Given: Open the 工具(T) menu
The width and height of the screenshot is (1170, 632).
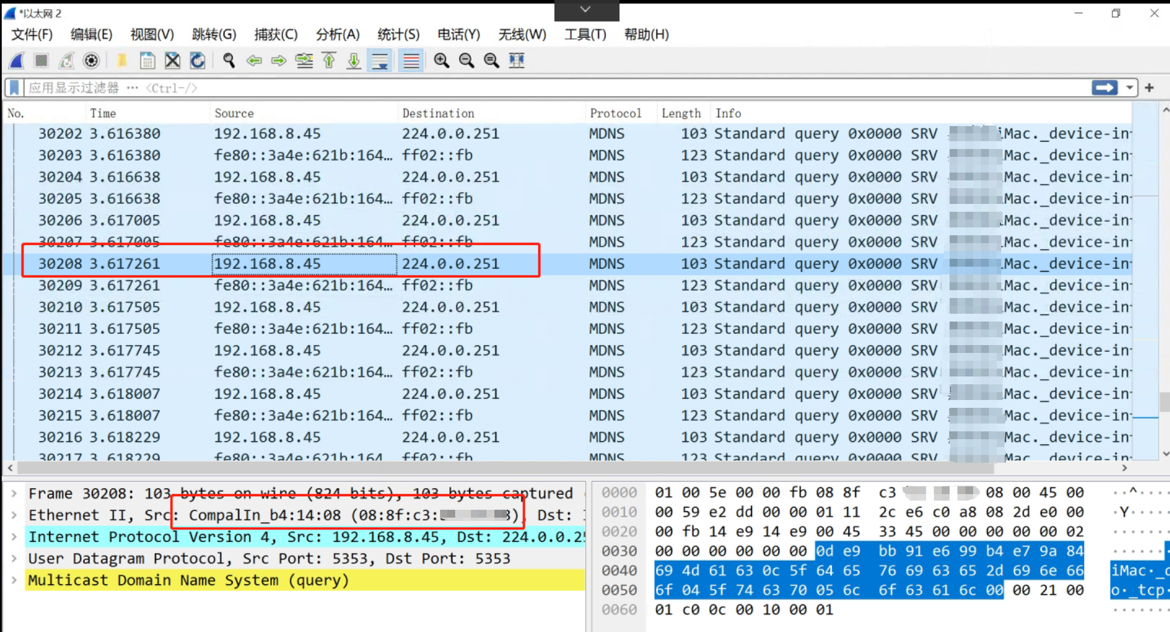Looking at the screenshot, I should (x=585, y=35).
